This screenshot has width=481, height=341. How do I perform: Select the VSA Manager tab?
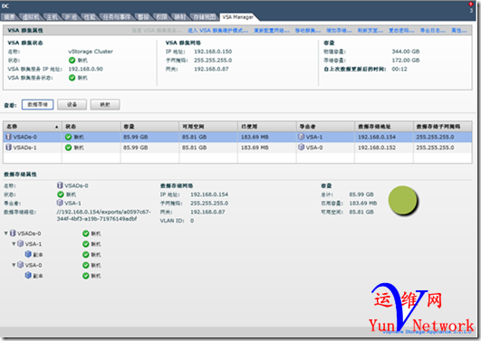(237, 17)
